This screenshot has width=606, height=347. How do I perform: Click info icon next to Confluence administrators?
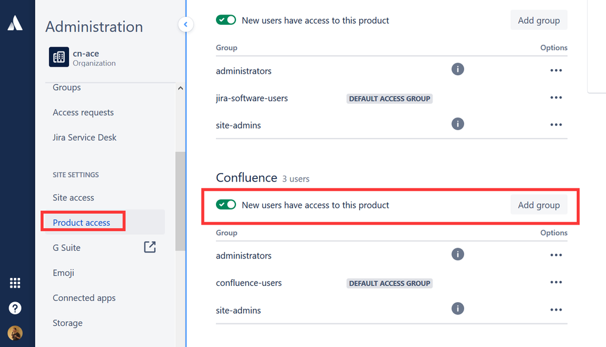(458, 254)
